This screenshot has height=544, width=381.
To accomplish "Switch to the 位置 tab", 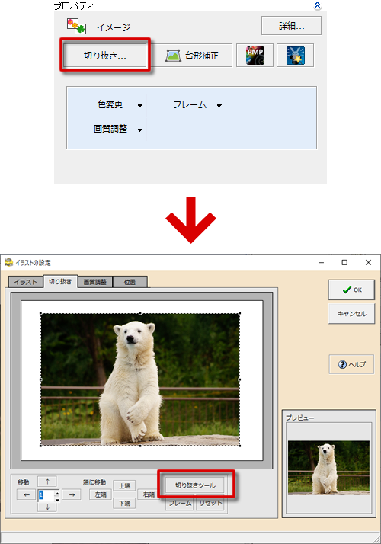I will (130, 282).
